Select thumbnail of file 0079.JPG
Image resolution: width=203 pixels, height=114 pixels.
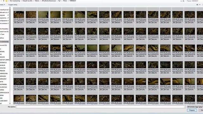(190, 82)
